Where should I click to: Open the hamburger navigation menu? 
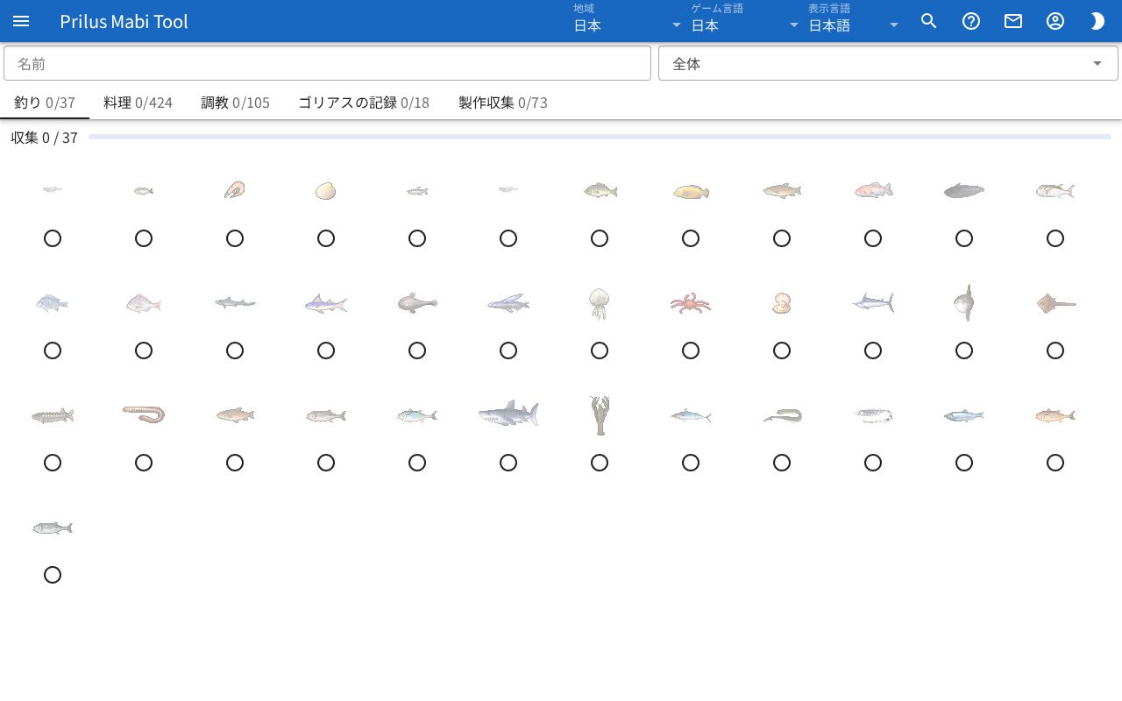coord(21,21)
